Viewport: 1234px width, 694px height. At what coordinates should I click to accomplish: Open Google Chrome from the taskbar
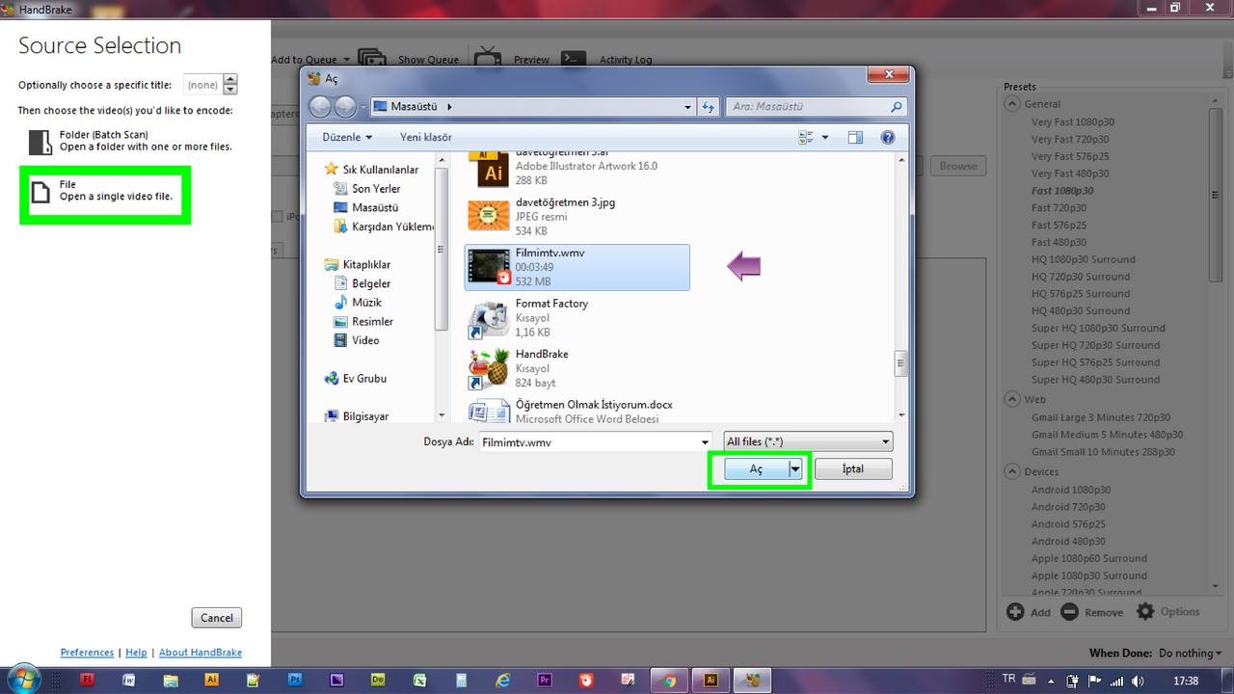670,680
